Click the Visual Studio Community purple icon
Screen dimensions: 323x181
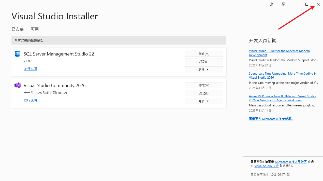(x=17, y=85)
